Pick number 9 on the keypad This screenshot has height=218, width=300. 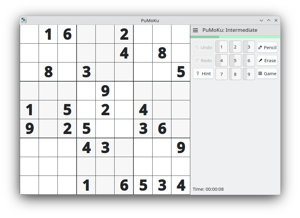pos(249,74)
